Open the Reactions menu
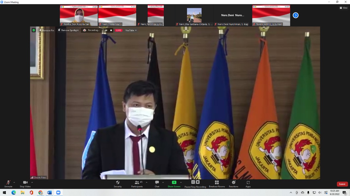Image resolution: width=350 pixels, height=196 pixels. (234, 184)
